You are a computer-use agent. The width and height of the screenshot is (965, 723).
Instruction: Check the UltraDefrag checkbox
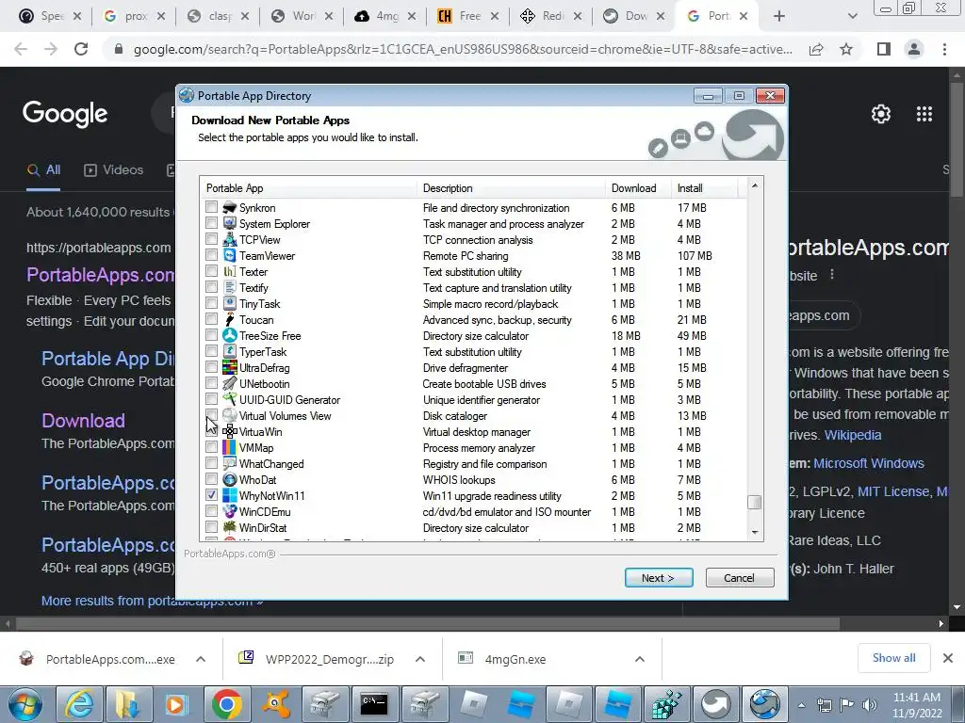212,367
